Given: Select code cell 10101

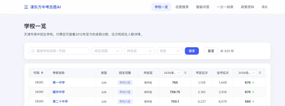Looking at the screenshot, I should click(x=39, y=83).
